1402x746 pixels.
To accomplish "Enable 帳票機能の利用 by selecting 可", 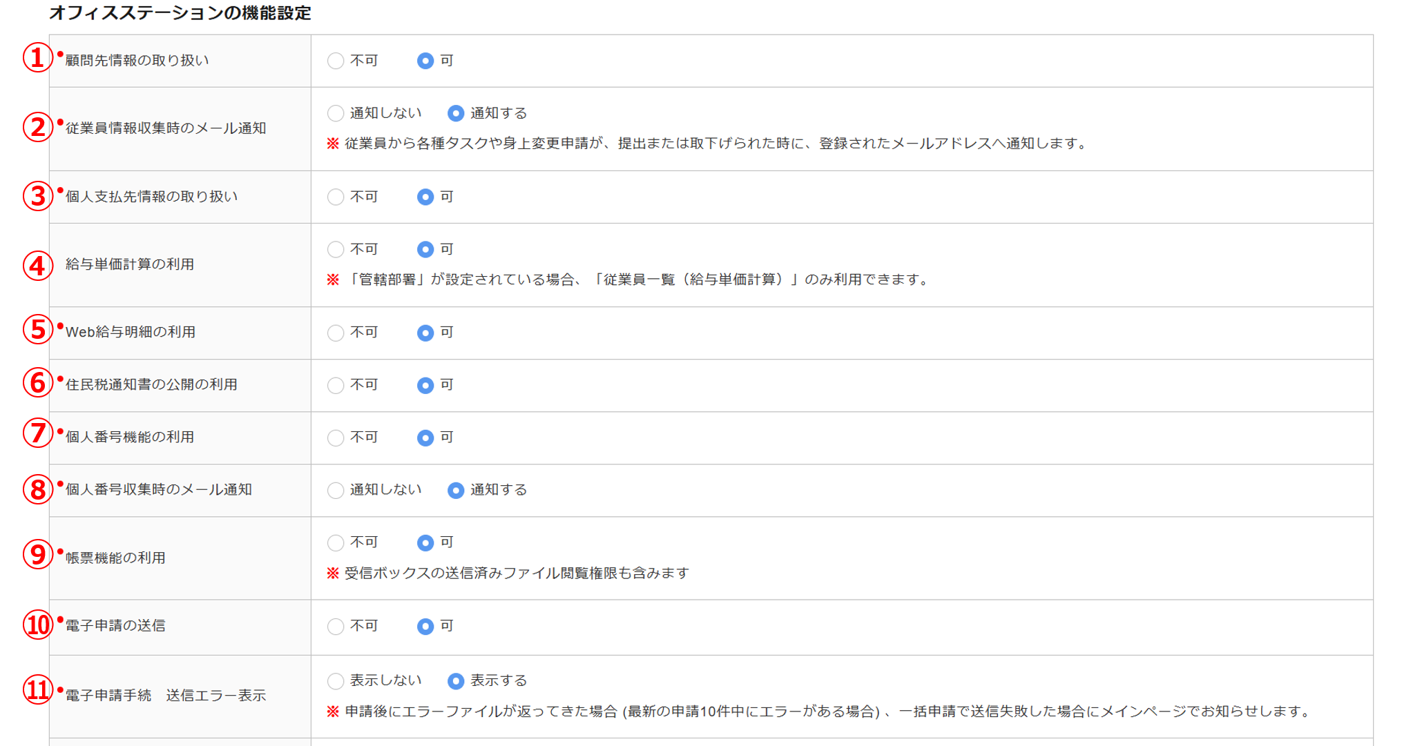I will [x=425, y=542].
